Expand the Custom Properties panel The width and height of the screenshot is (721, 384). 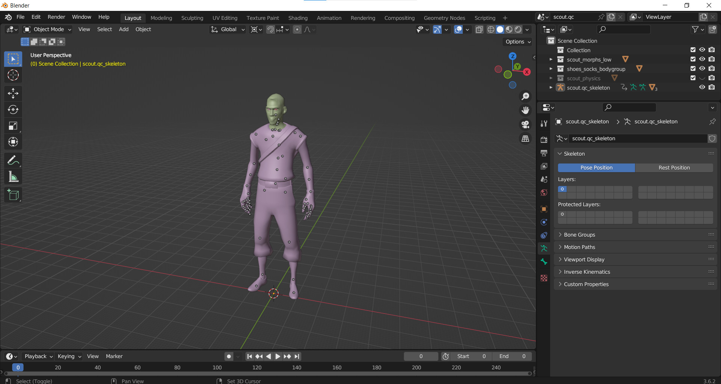coord(635,284)
